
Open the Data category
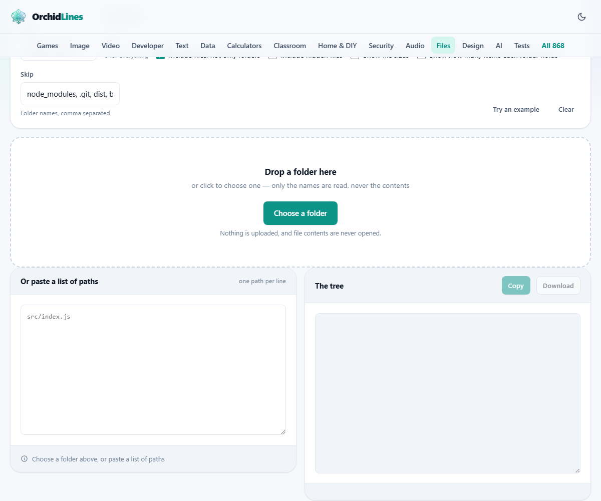pyautogui.click(x=208, y=46)
